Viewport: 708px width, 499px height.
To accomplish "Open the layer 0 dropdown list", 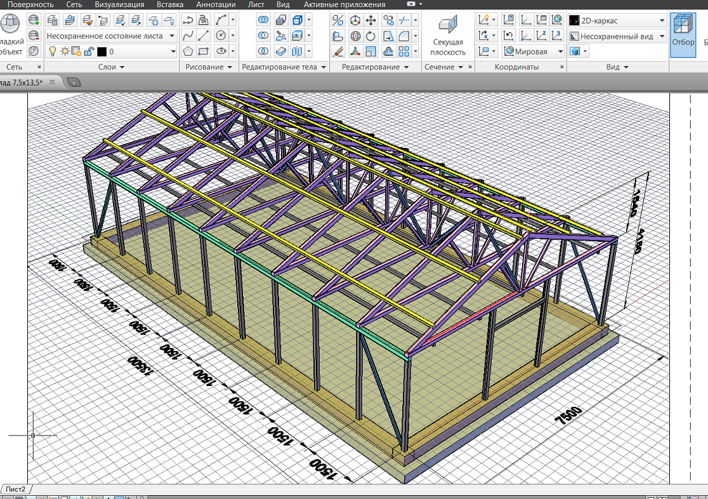I will tap(173, 51).
